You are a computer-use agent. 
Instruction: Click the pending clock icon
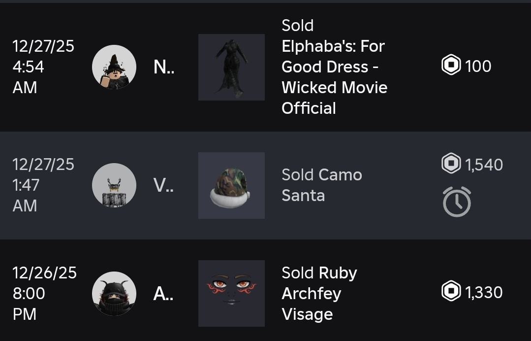tap(457, 202)
